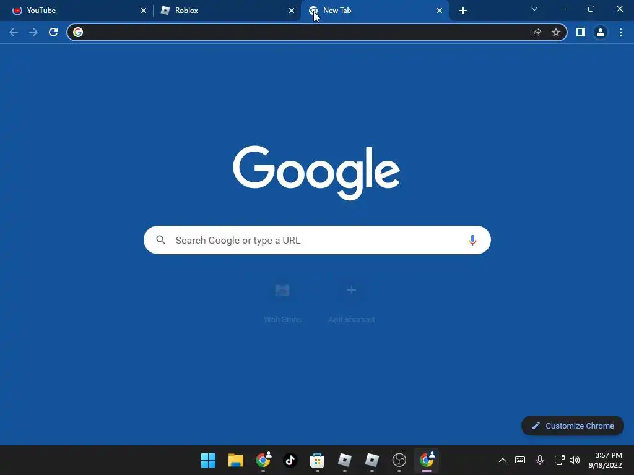Go forward using the forward arrow
The width and height of the screenshot is (634, 475).
pyautogui.click(x=33, y=32)
